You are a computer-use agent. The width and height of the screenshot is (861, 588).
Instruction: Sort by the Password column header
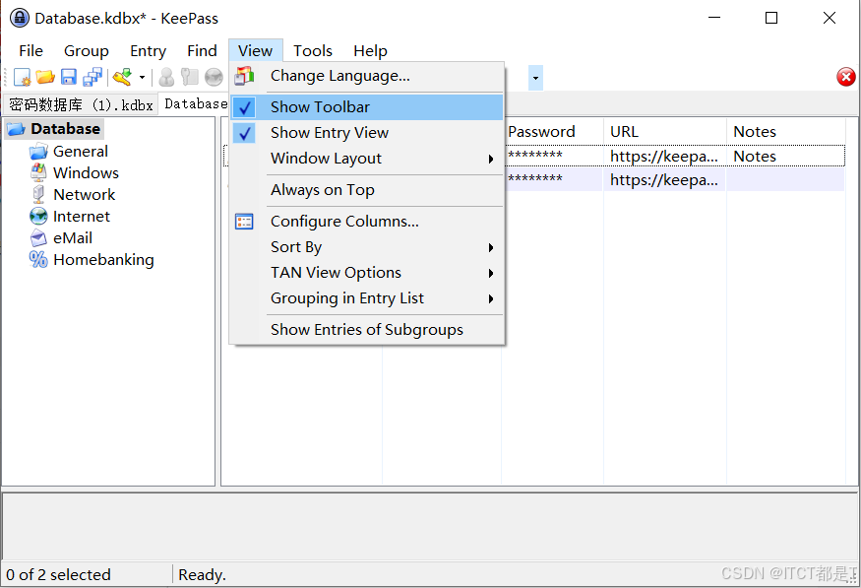[x=552, y=132]
